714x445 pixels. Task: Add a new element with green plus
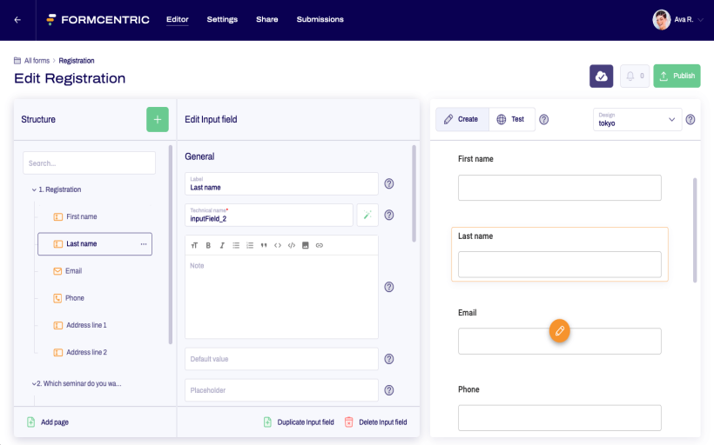[x=158, y=120]
